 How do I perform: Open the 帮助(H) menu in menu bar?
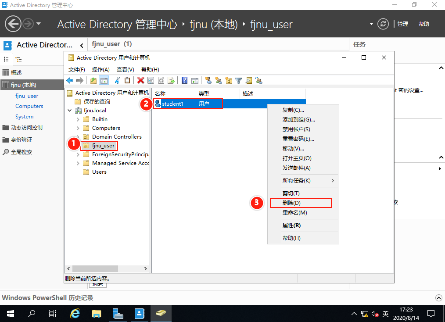point(150,69)
